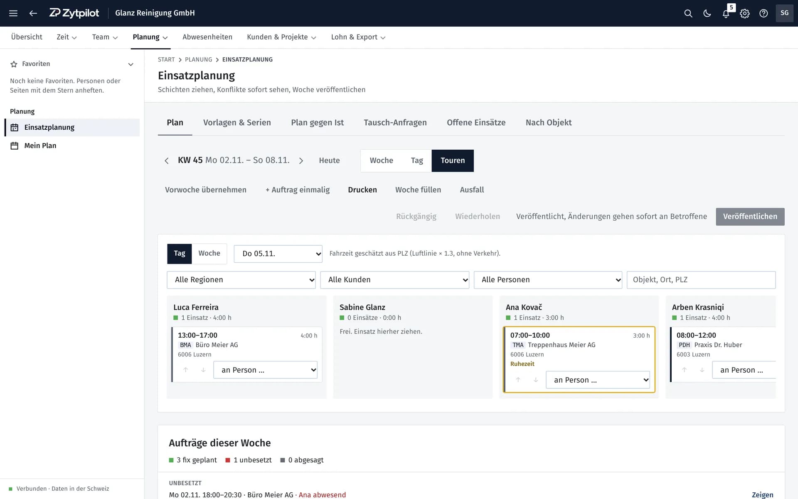798x499 pixels.
Task: Collapse the Favoriten section chevron
Action: pos(131,64)
